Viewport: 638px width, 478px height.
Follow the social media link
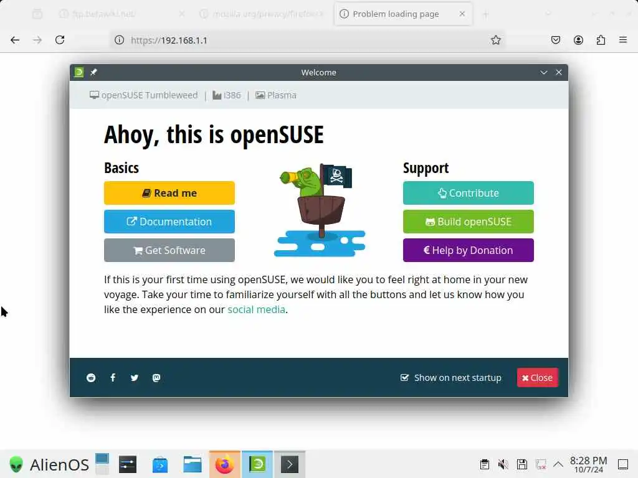(256, 309)
